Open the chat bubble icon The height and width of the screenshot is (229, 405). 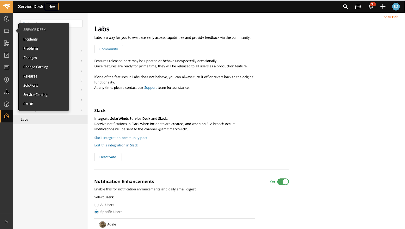(358, 7)
